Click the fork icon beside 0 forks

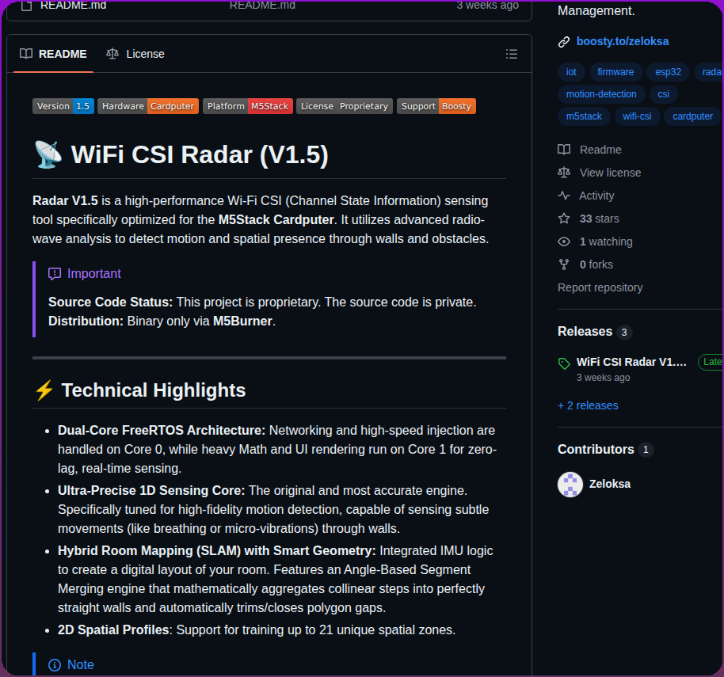pos(564,264)
